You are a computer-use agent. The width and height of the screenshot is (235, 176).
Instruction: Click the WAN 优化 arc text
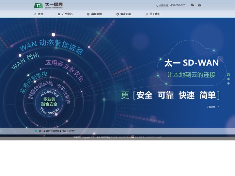click(25, 61)
